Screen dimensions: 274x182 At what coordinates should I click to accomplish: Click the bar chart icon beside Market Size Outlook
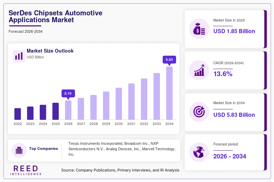[x=19, y=56]
